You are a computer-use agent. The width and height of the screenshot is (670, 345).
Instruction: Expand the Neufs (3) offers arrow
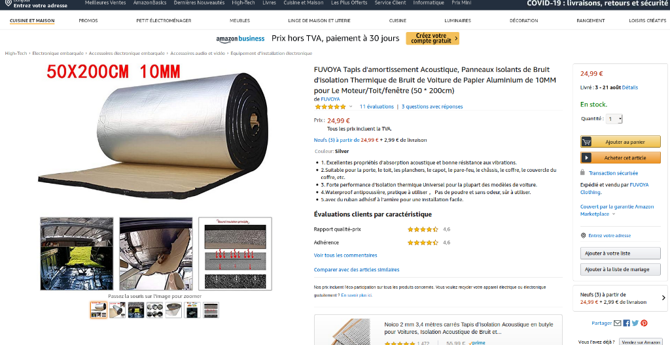tap(663, 297)
